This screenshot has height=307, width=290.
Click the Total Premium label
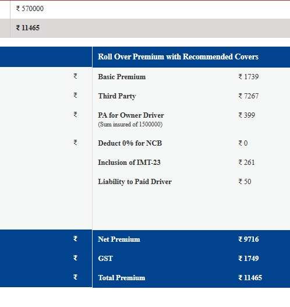coord(122,278)
